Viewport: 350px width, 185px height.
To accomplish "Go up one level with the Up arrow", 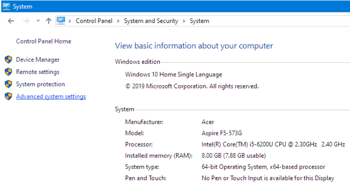I will 48,21.
